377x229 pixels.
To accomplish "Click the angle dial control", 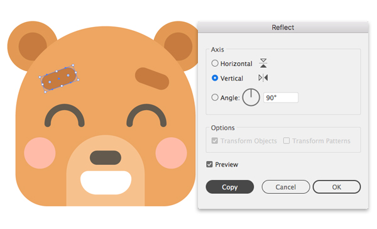I will tap(251, 98).
